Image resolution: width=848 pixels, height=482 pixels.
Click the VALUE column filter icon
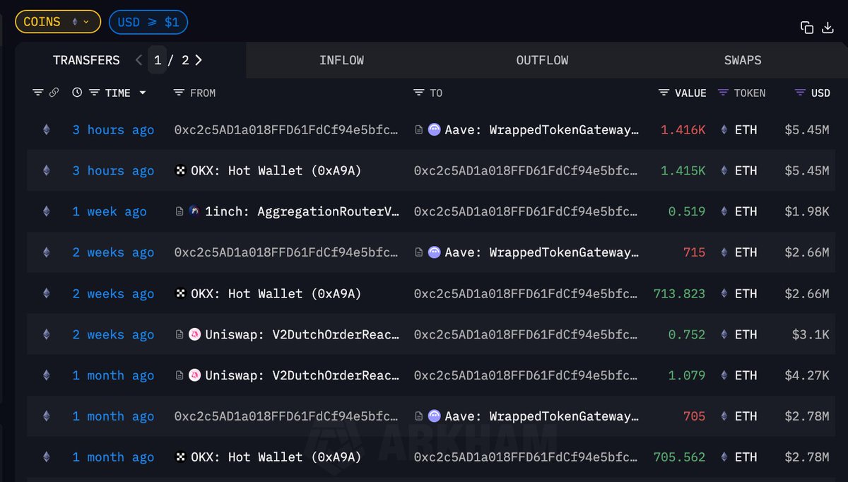pyautogui.click(x=664, y=93)
